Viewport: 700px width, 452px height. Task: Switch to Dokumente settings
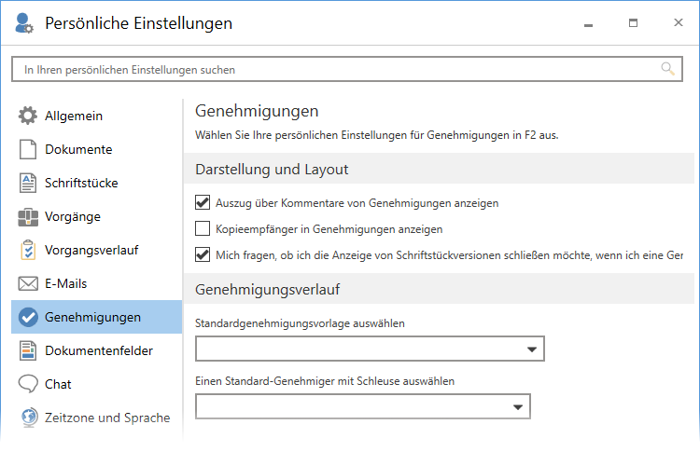pyautogui.click(x=96, y=149)
